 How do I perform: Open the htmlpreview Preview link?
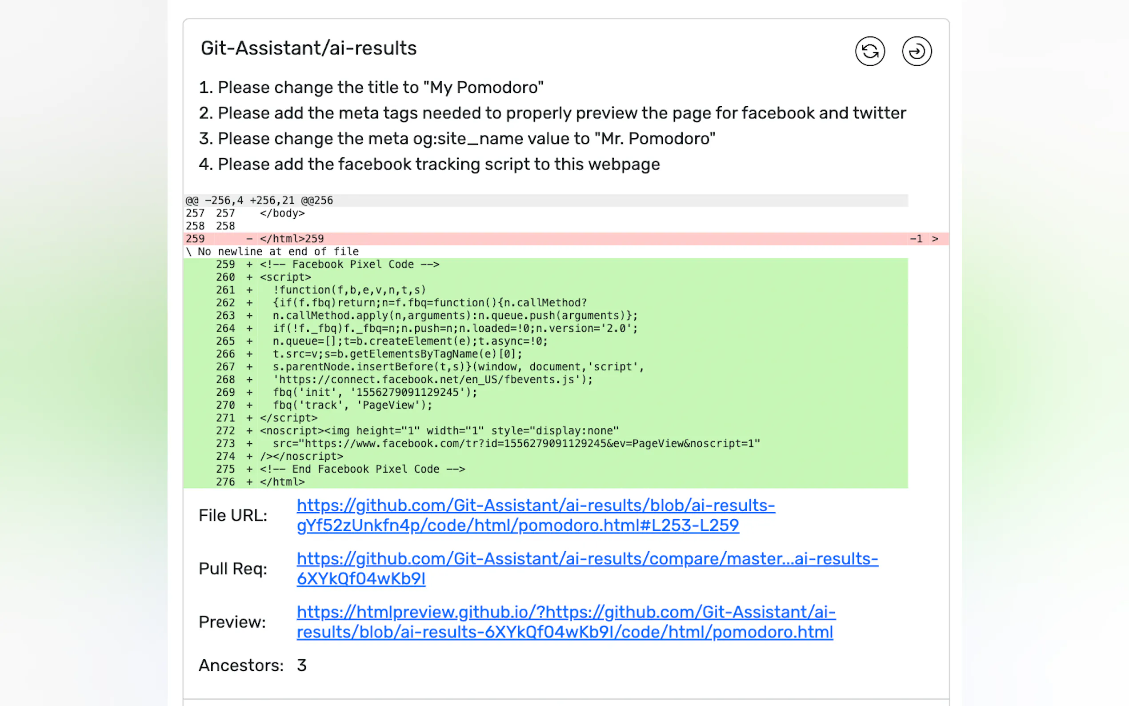point(566,622)
